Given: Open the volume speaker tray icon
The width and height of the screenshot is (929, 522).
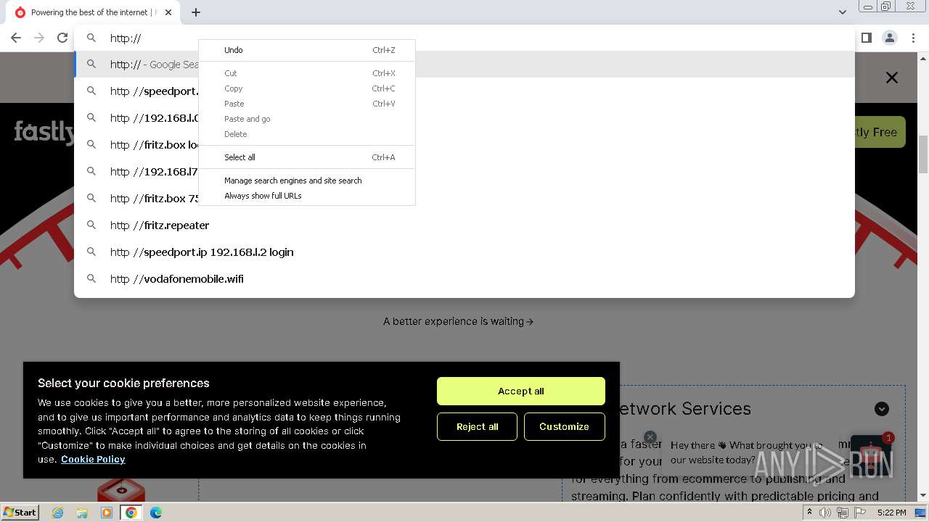Looking at the screenshot, I should [825, 513].
